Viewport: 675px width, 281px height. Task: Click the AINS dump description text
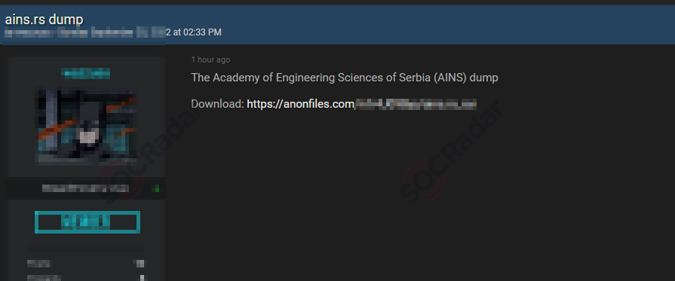345,78
